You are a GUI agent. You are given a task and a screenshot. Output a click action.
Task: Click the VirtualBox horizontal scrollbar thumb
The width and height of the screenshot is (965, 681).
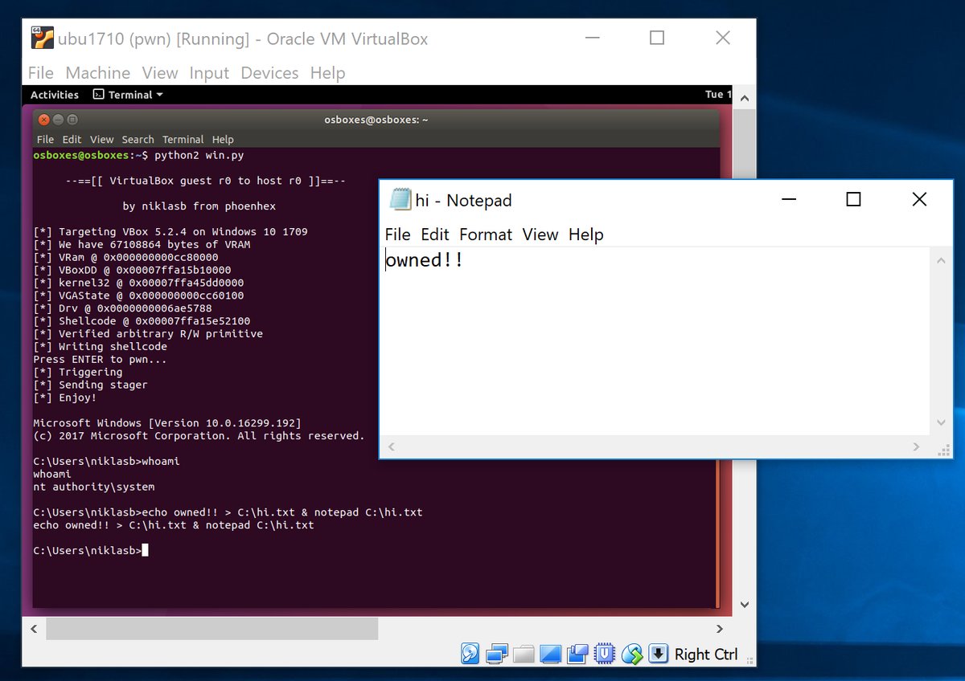211,629
